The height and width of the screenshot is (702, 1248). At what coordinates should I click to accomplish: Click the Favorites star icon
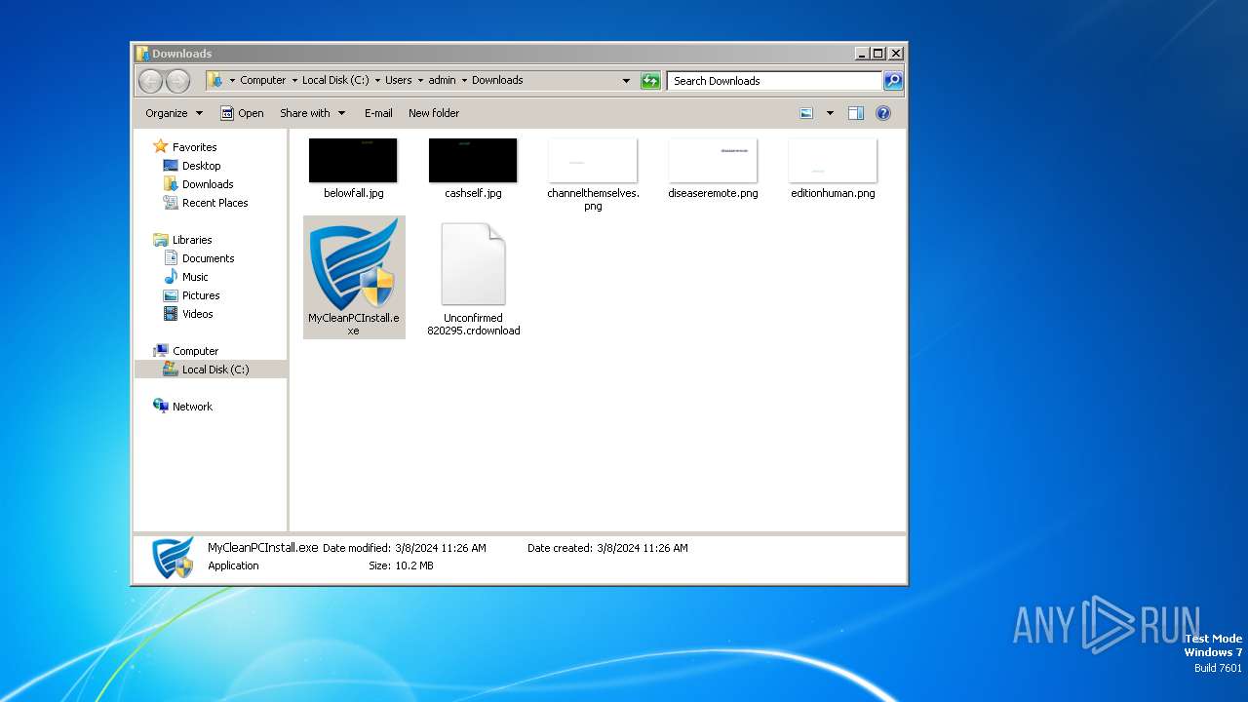[x=161, y=147]
